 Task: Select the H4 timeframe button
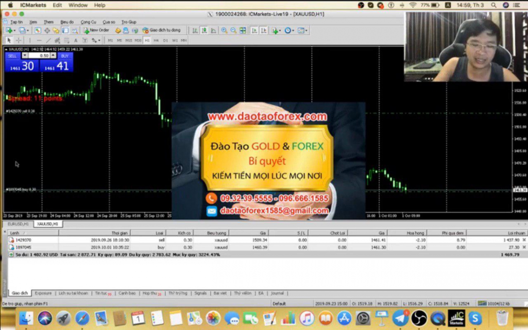pos(156,40)
